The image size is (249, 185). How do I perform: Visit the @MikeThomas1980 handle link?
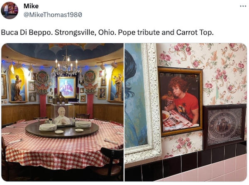click(x=53, y=15)
